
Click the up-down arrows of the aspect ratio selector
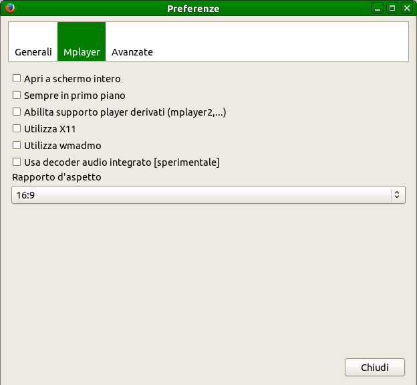(396, 195)
